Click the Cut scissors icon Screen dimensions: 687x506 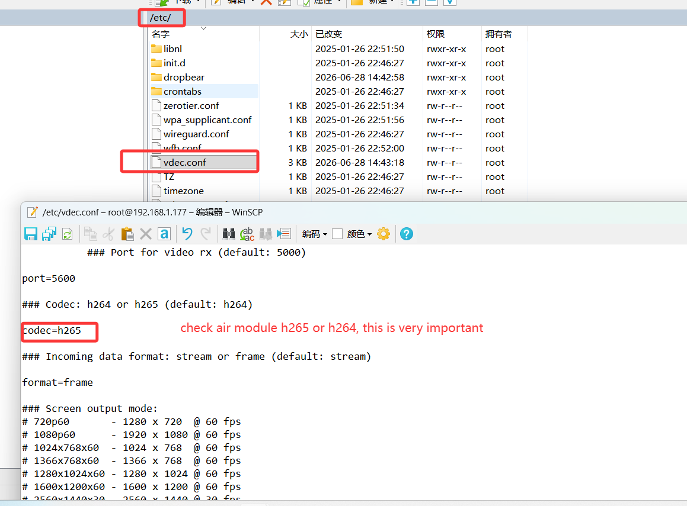tap(108, 234)
